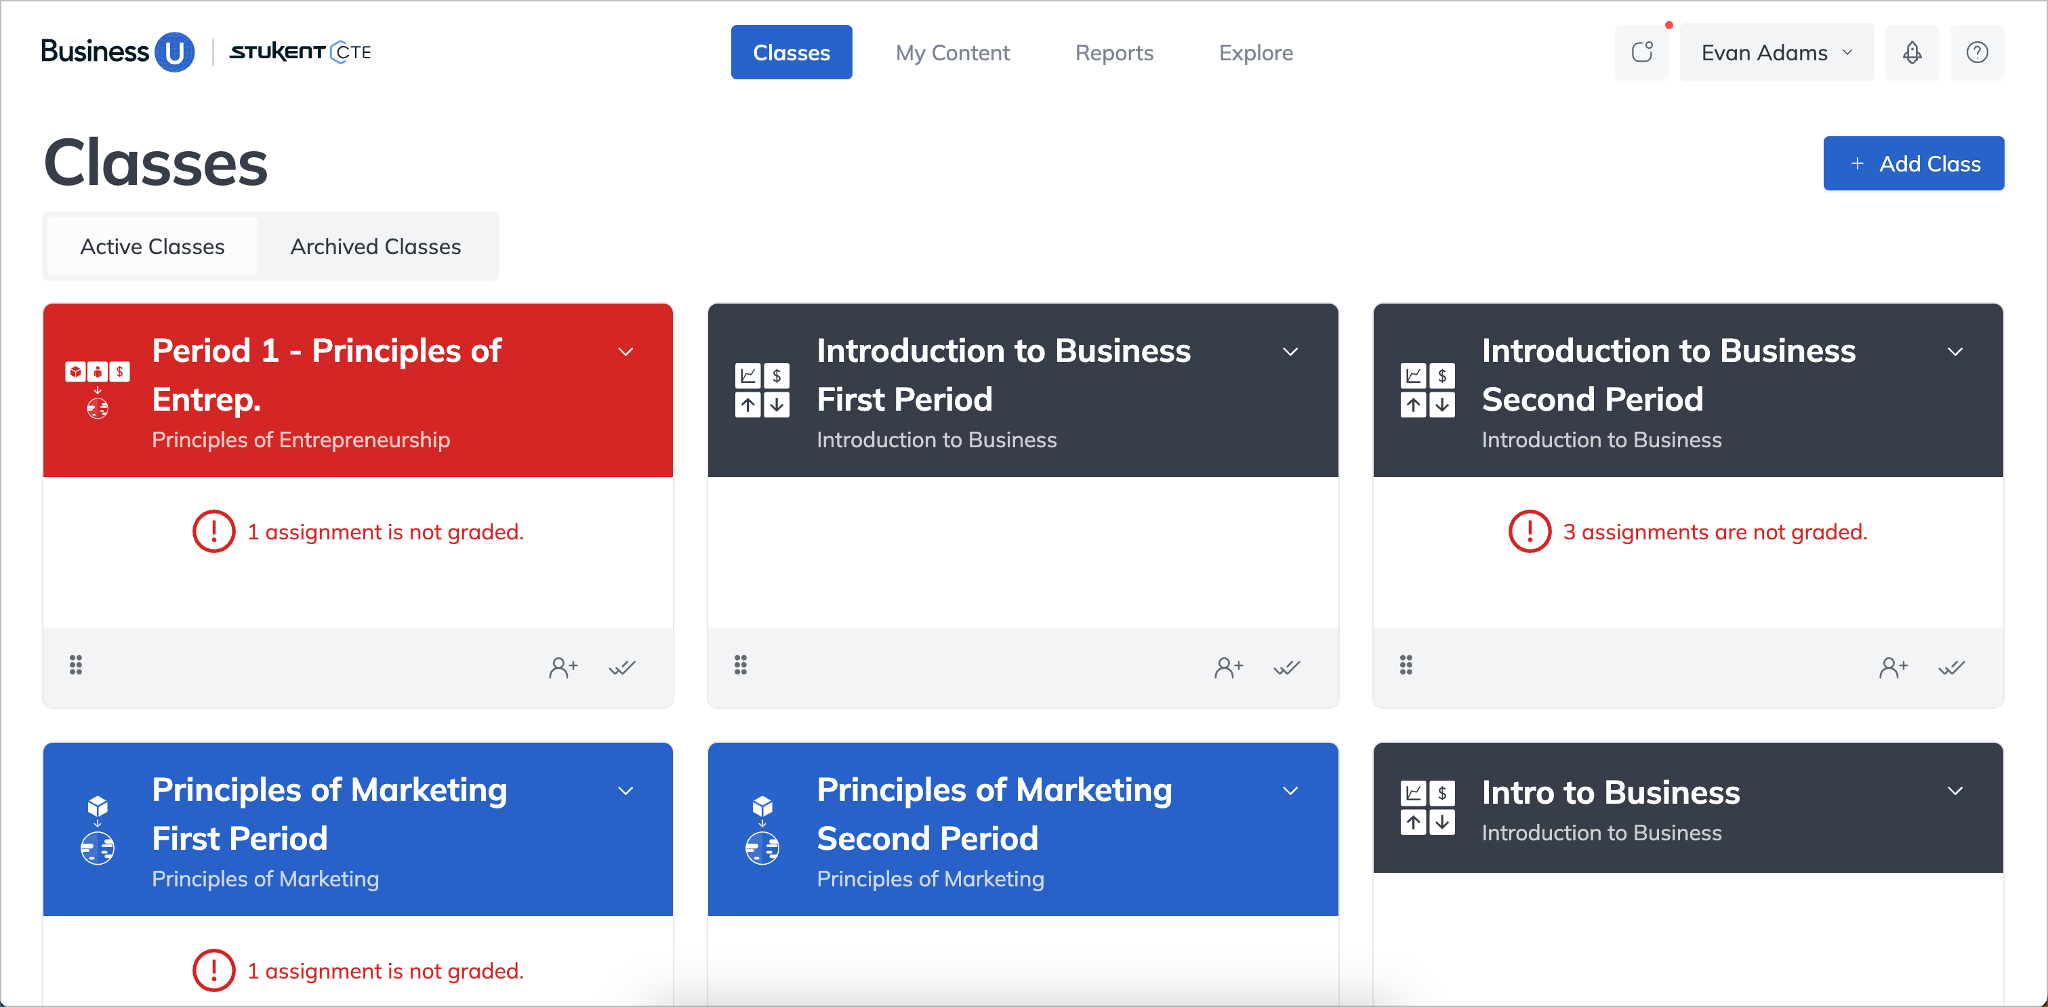Screen dimensions: 2048x1007
Task: Click the Add Class button
Action: coord(1913,164)
